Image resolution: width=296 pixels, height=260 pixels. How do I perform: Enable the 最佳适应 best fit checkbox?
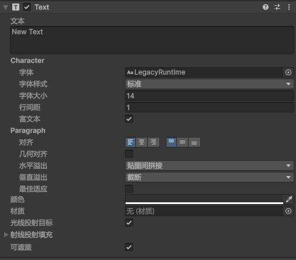tap(129, 189)
